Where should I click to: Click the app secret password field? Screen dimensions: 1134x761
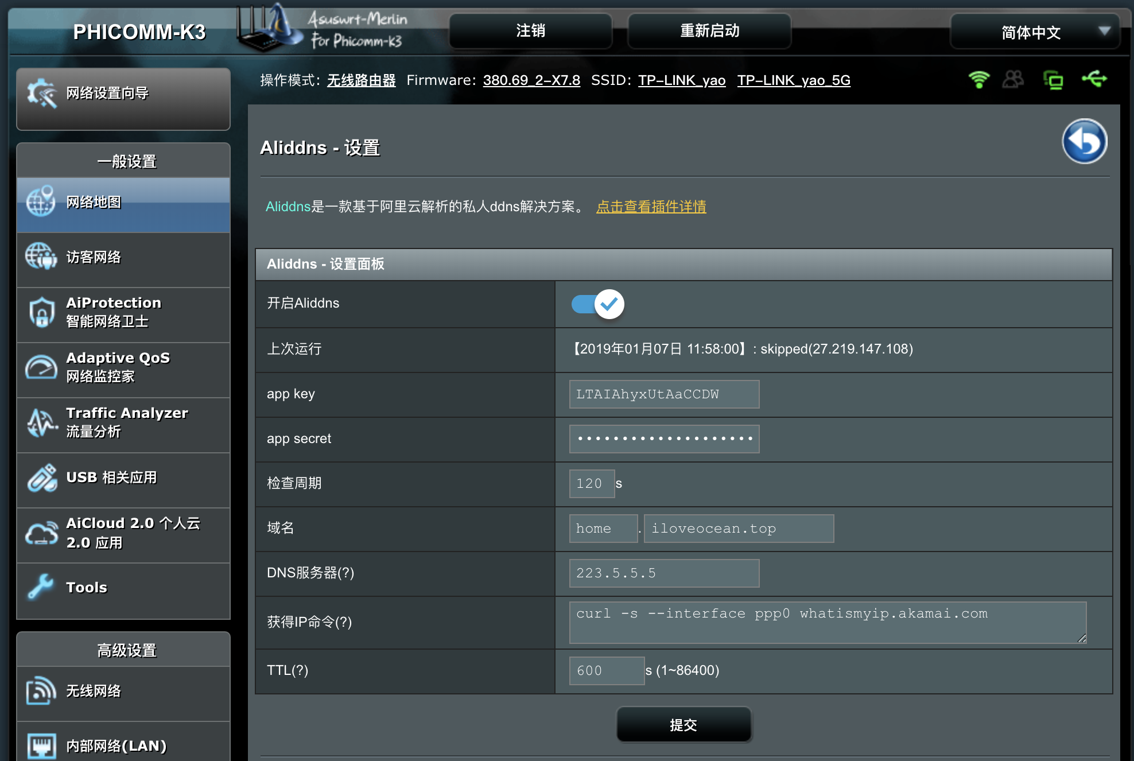664,439
